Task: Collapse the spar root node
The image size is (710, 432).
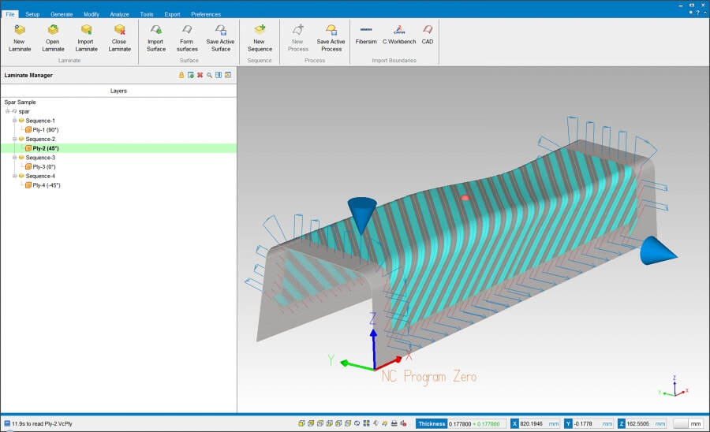Action: point(7,111)
